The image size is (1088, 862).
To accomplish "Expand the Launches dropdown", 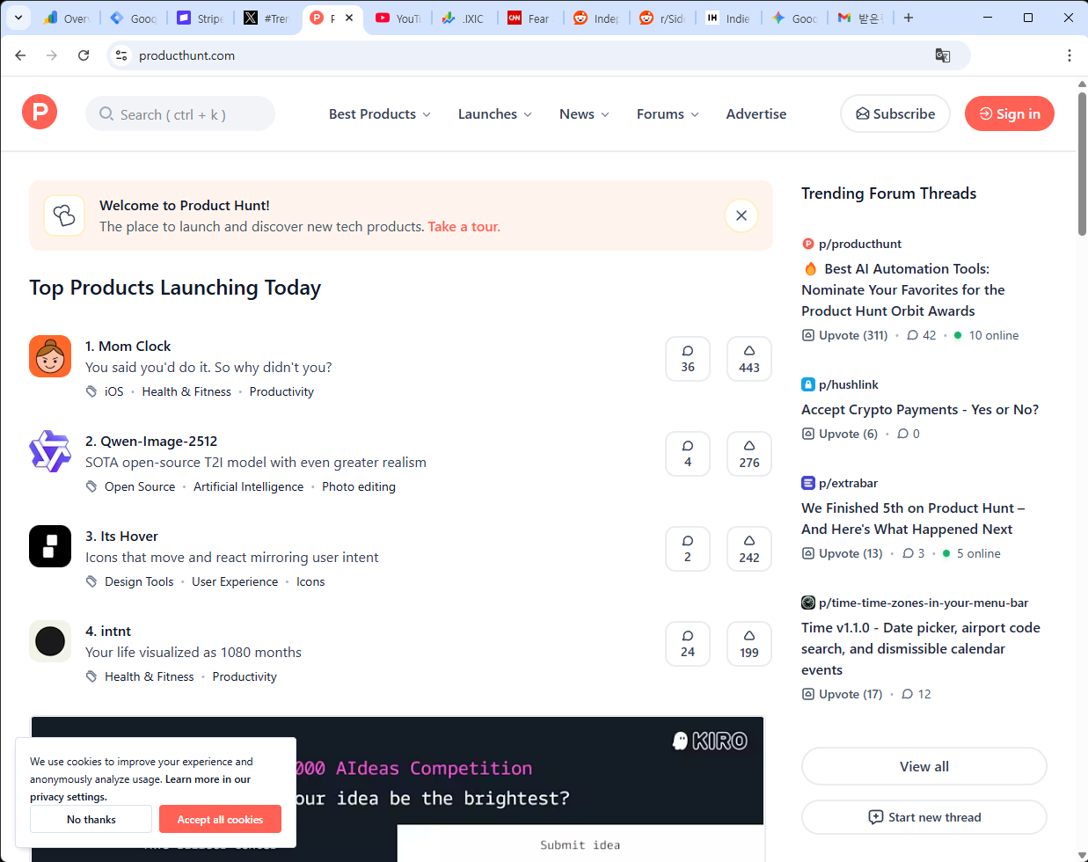I will [x=494, y=114].
